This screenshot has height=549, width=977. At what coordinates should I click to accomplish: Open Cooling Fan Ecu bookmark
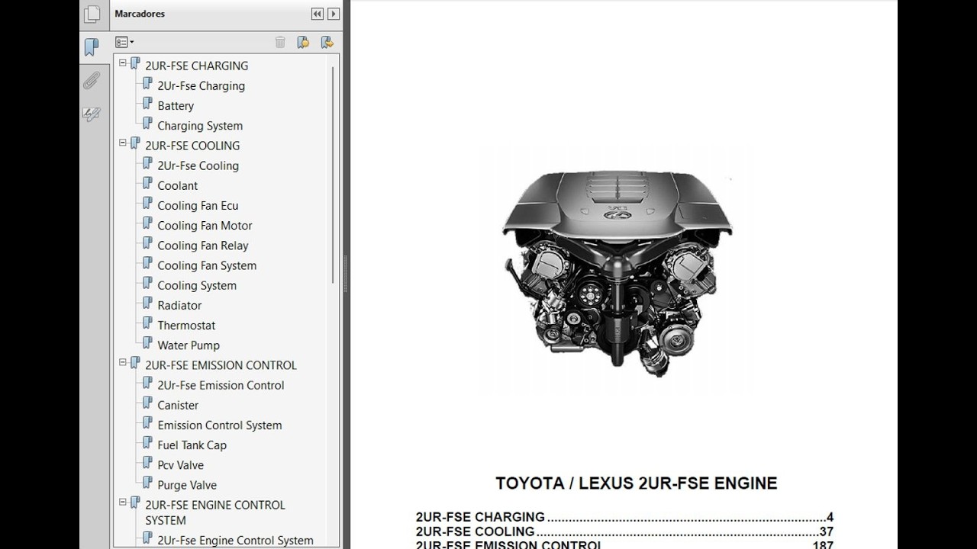coord(198,205)
